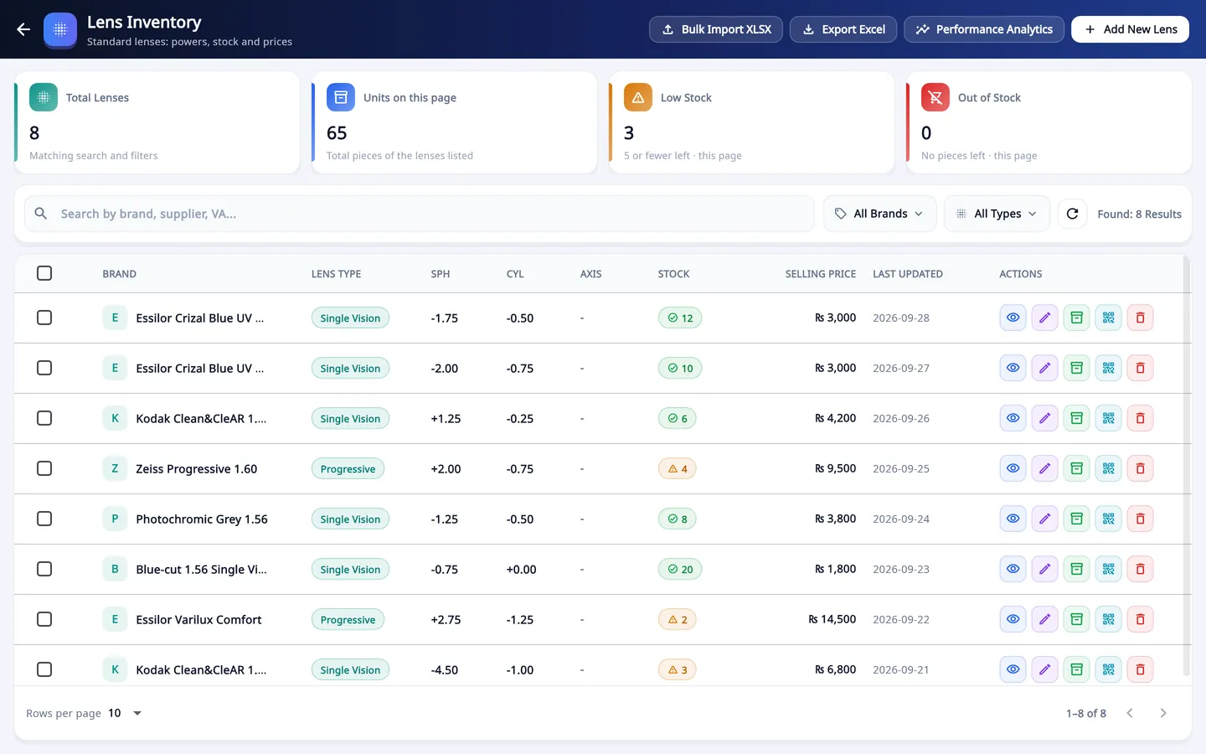Edit the +1.25 Kodak Clean&CleAR lens

[x=1044, y=418]
